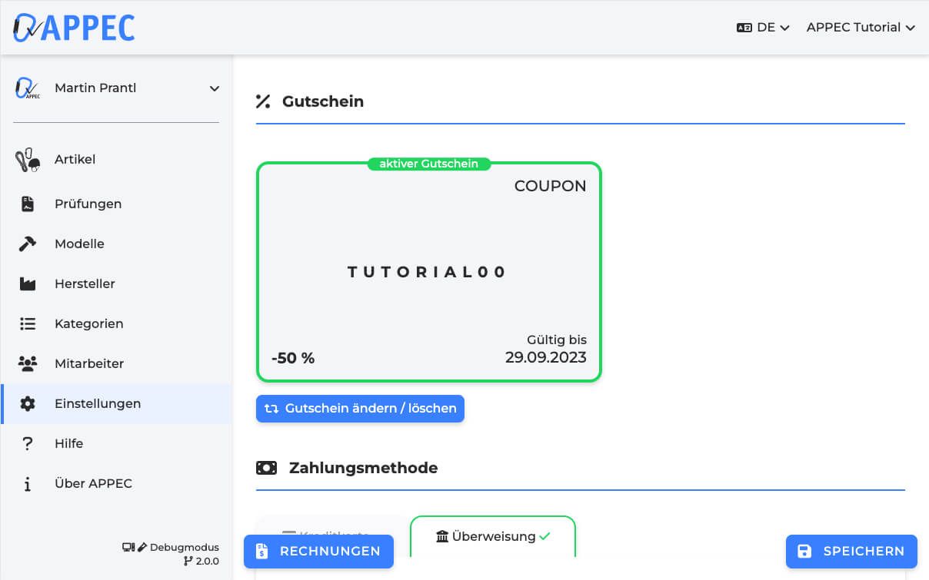Select Überweisung as payment method
929x580 pixels.
pos(493,536)
